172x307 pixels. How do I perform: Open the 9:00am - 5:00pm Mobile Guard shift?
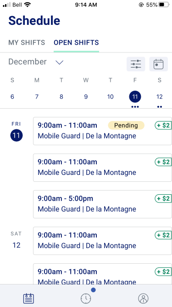click(x=103, y=204)
